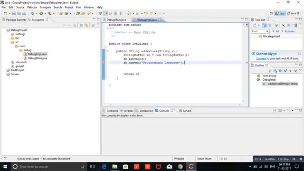
Task: Click the Save icon in toolbar
Action: click(x=14, y=13)
